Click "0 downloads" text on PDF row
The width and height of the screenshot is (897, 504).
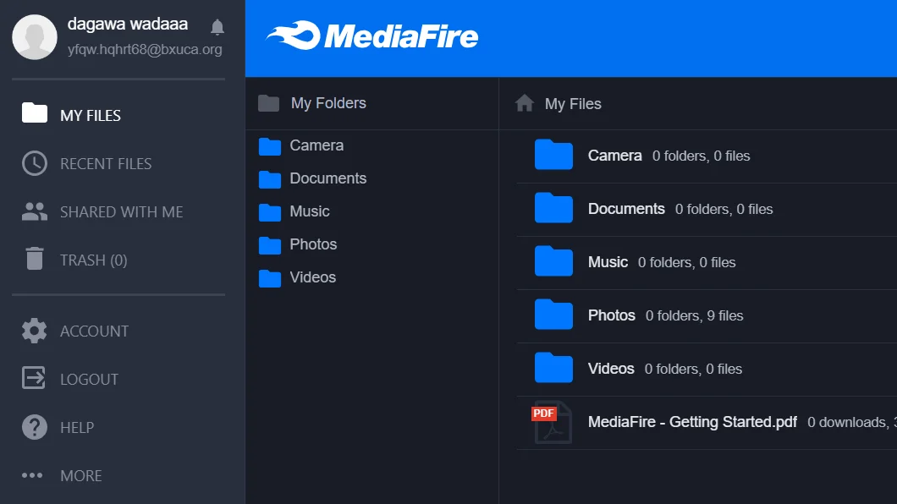(847, 422)
